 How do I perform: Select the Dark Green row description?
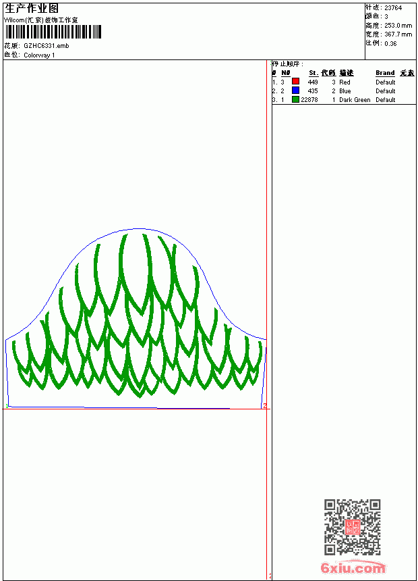click(355, 100)
